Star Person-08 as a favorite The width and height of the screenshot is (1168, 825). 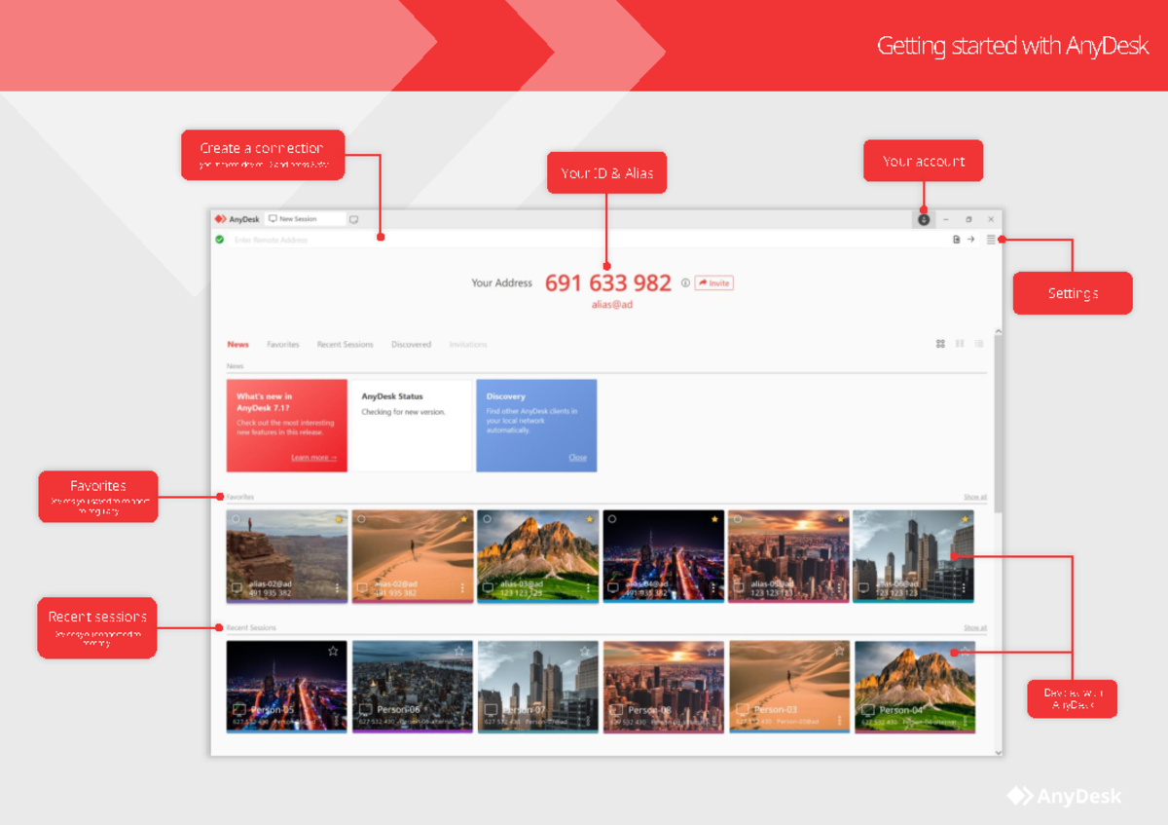(x=712, y=651)
